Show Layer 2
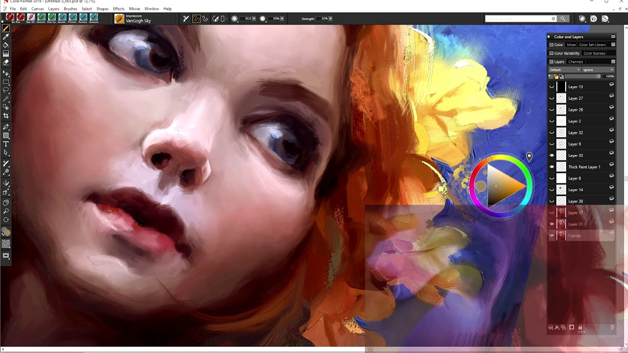The image size is (628, 353). [551, 121]
